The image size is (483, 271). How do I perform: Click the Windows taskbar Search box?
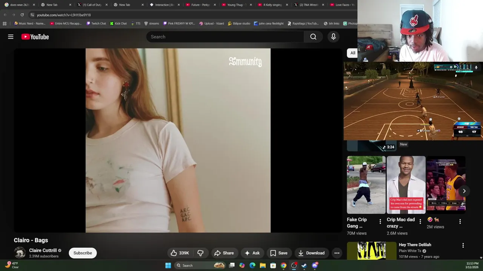click(200, 265)
